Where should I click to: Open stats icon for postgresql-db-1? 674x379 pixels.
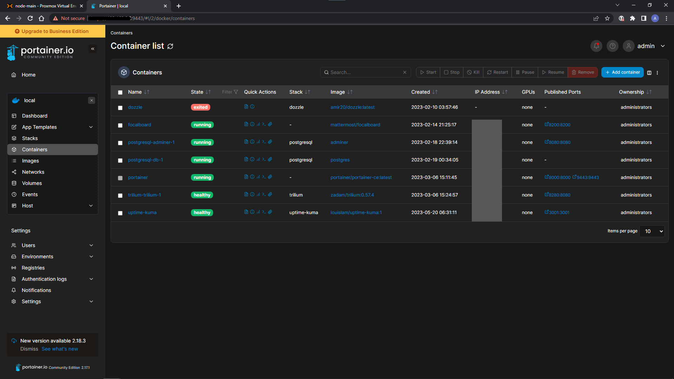(258, 159)
